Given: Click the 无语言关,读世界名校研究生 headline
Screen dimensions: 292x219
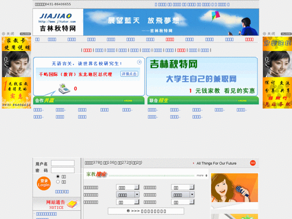Looking at the screenshot, I should click(87, 63).
